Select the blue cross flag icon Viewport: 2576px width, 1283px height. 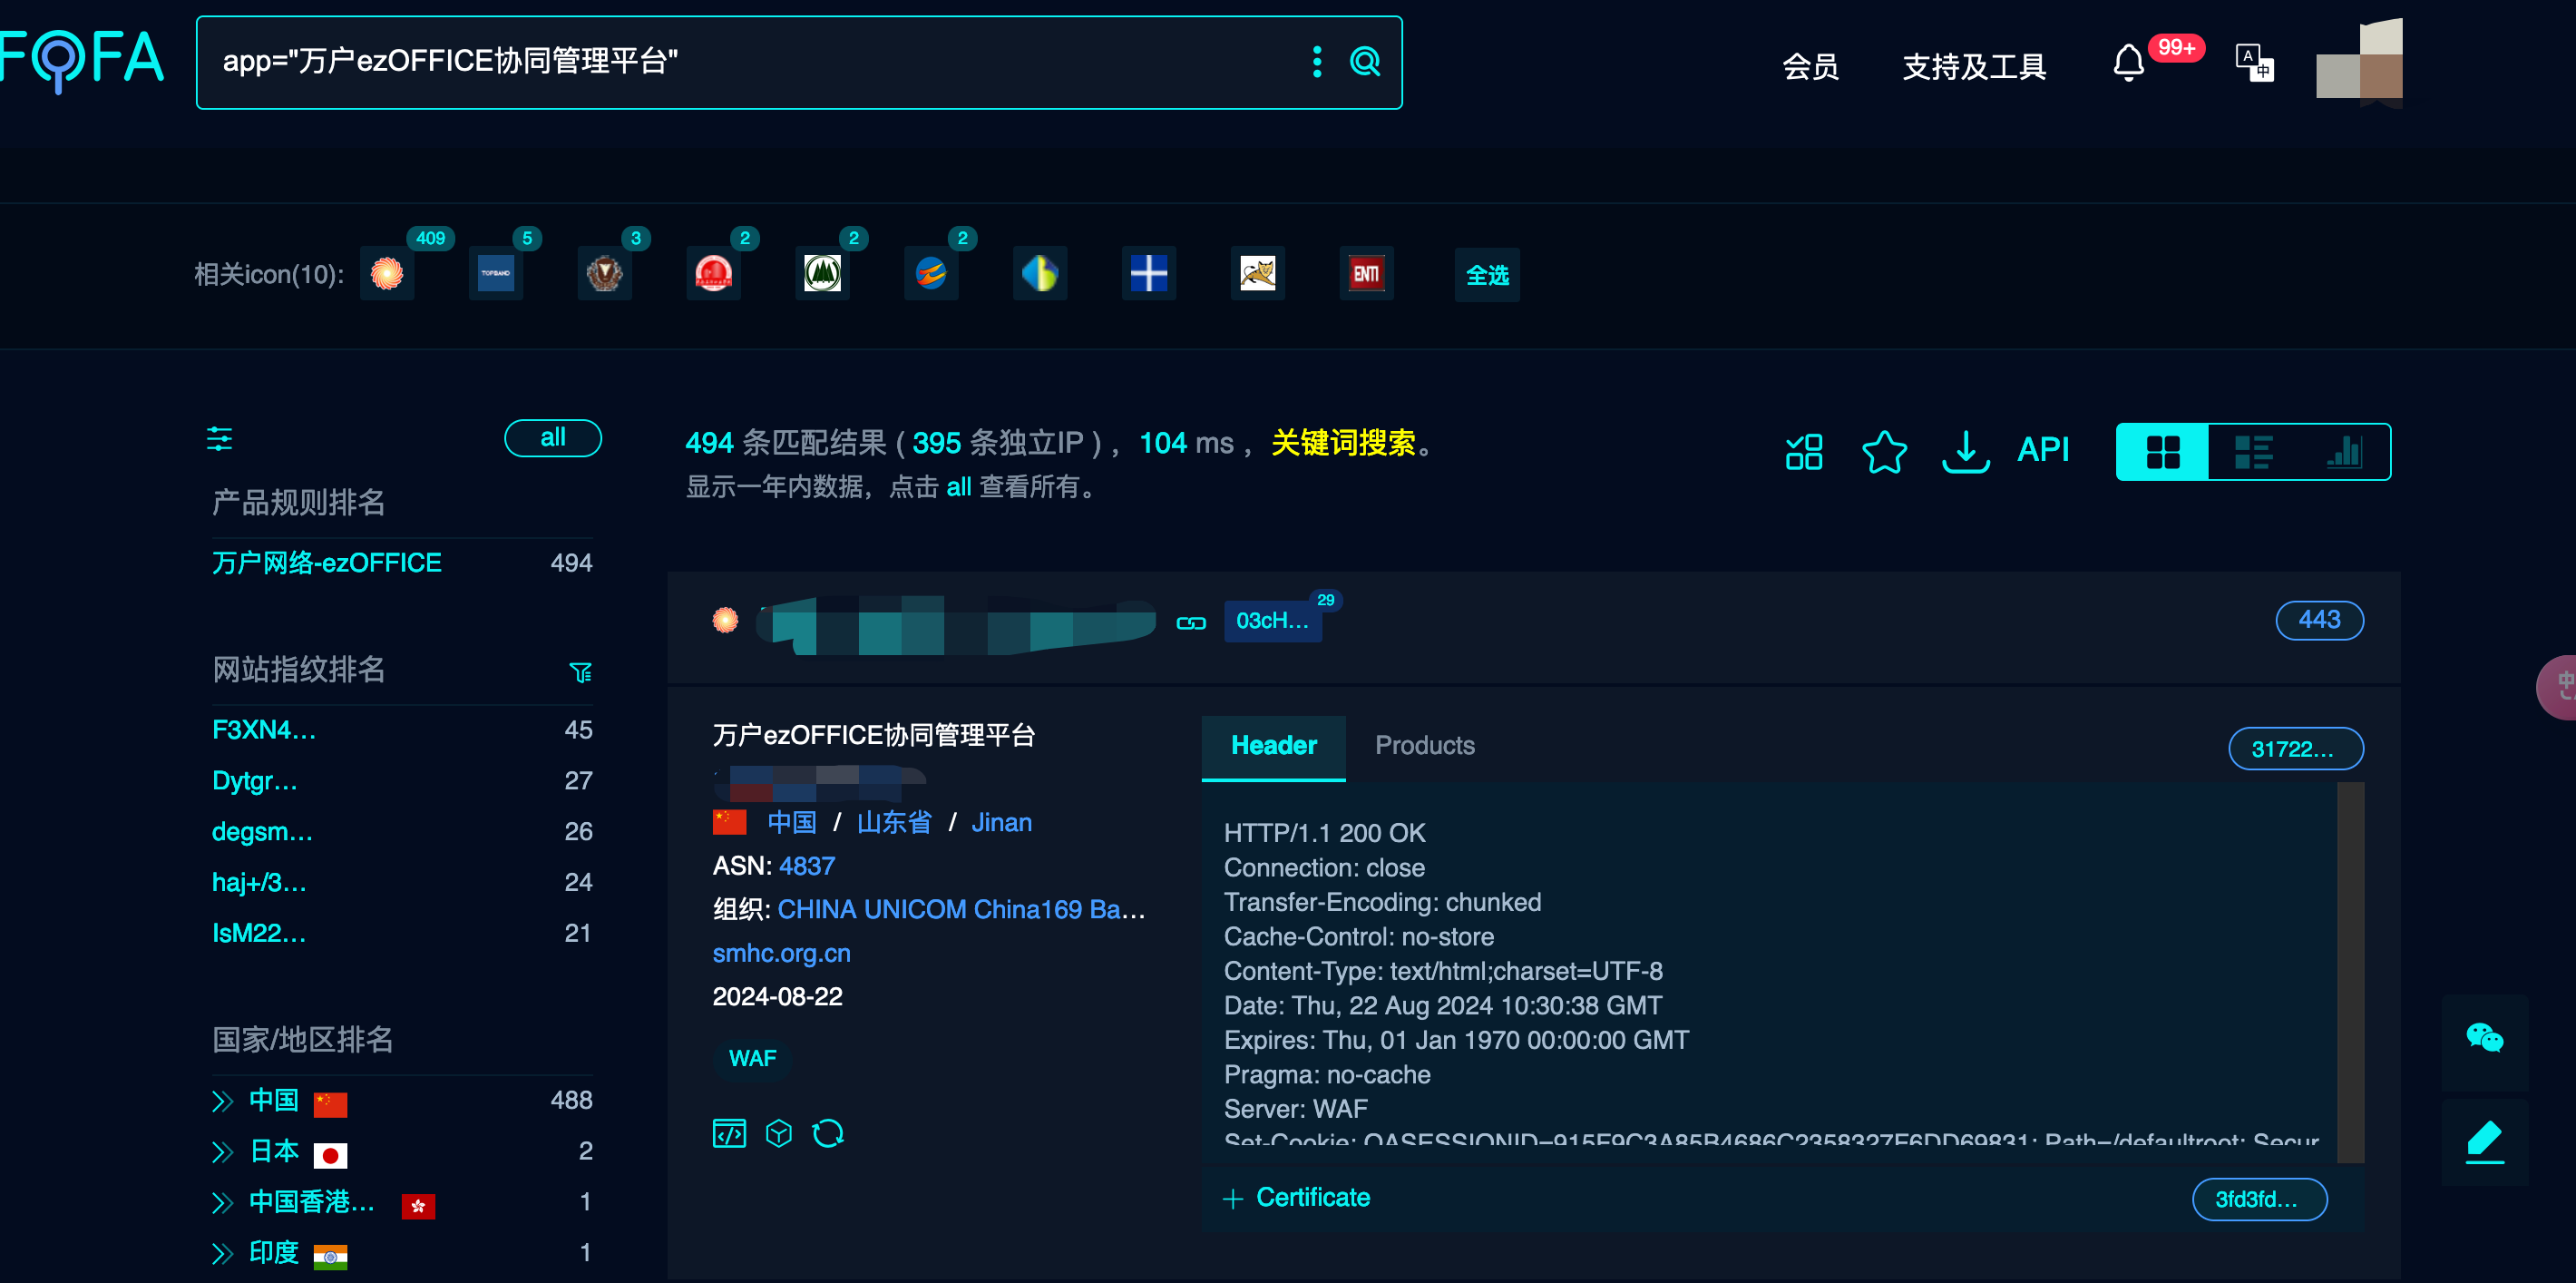[x=1149, y=273]
